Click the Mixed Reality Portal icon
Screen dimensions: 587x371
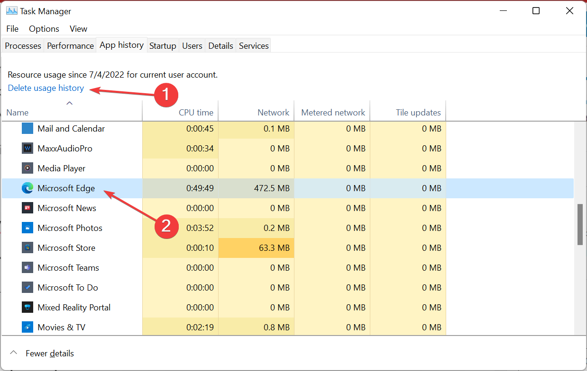tap(28, 307)
